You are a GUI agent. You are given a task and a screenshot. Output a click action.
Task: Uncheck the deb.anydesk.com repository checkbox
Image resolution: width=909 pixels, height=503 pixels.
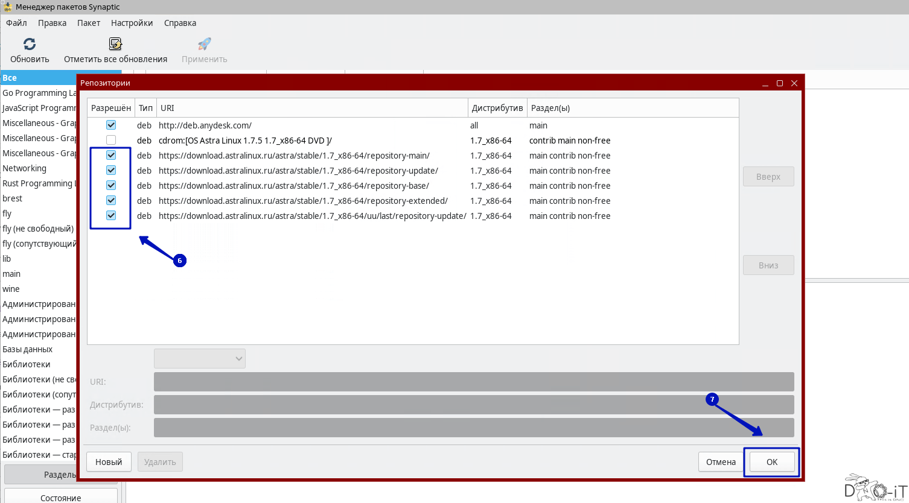[111, 125]
